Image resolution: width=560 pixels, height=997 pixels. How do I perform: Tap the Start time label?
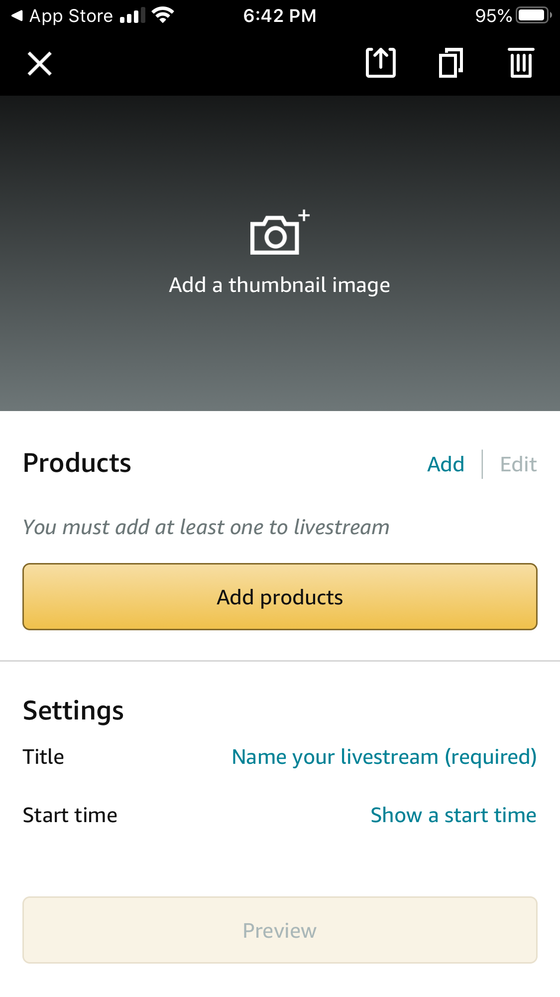pos(70,815)
